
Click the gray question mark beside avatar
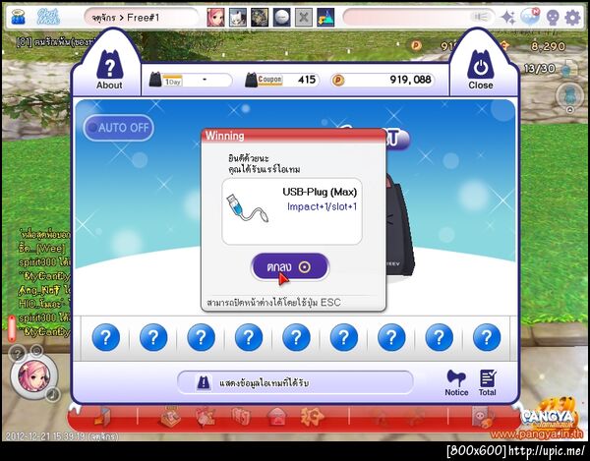(17, 354)
